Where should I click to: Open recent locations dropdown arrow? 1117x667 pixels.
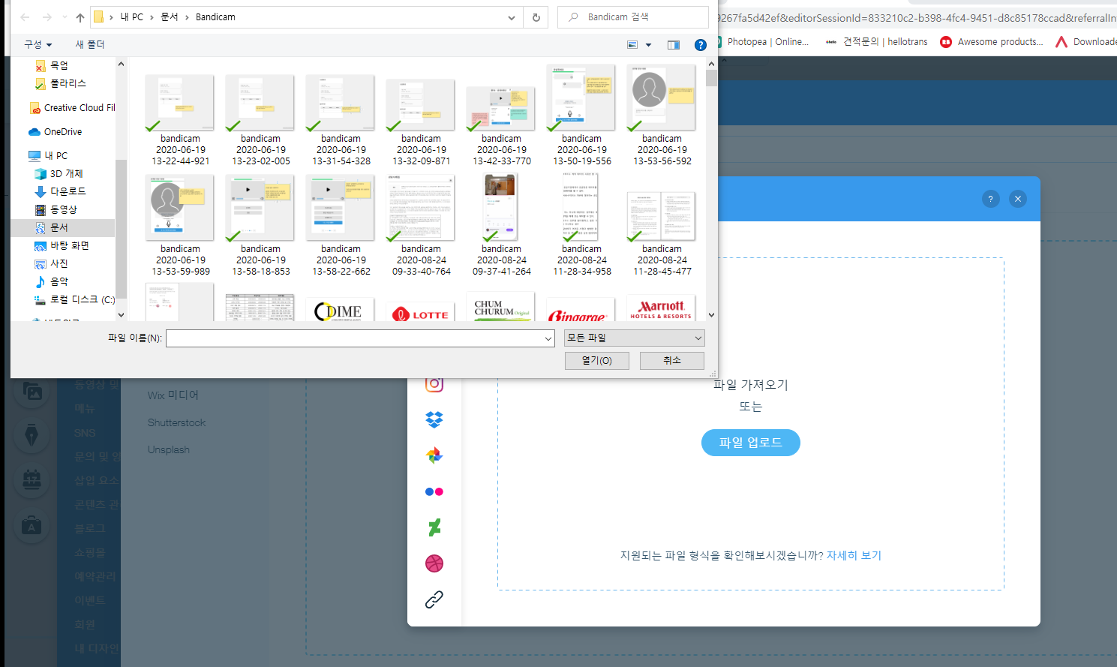(x=64, y=17)
